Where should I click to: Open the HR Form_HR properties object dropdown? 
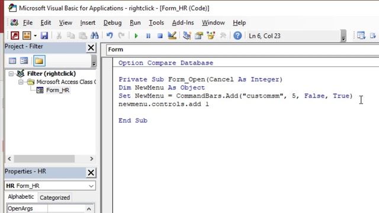click(x=50, y=186)
